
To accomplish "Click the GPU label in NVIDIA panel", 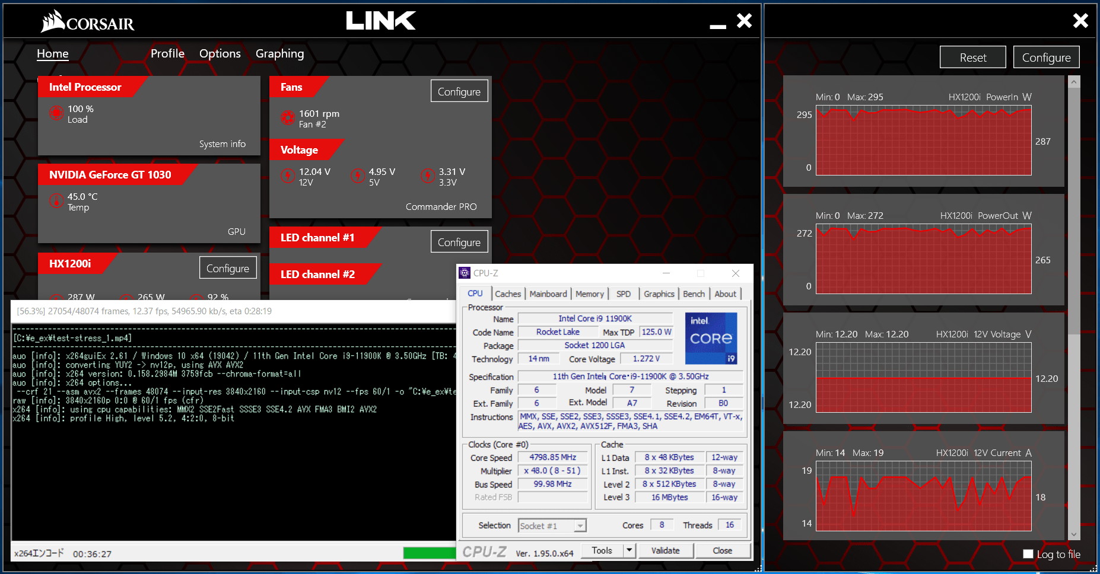I will [x=236, y=231].
